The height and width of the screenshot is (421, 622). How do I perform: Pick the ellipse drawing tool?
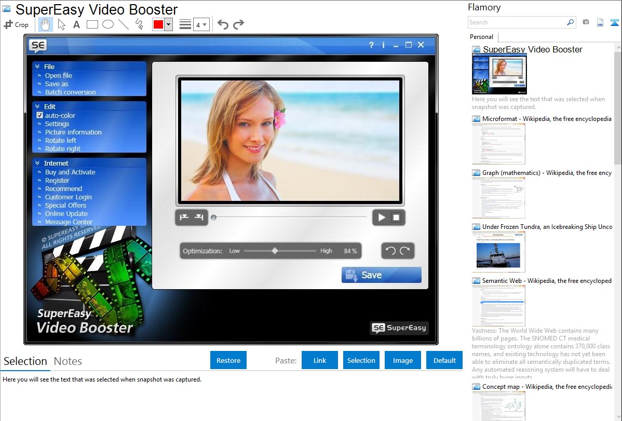(108, 24)
